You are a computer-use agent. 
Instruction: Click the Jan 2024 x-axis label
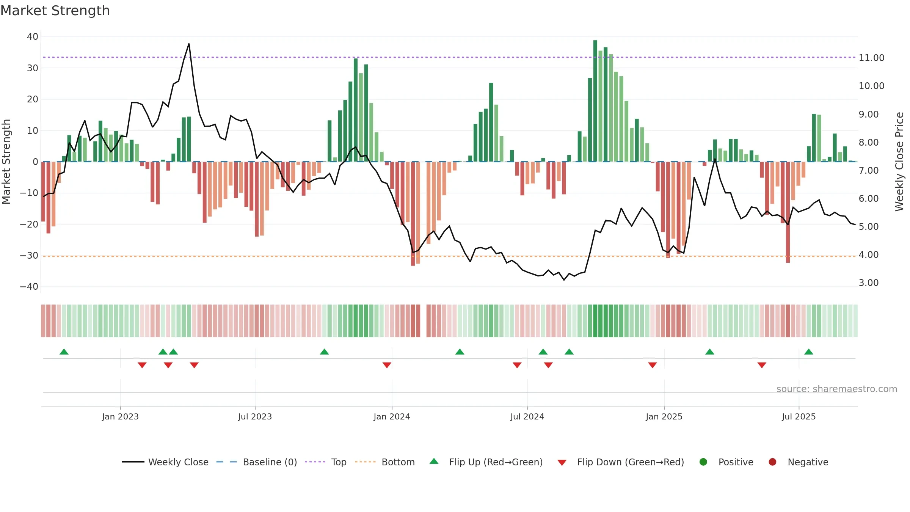(392, 416)
